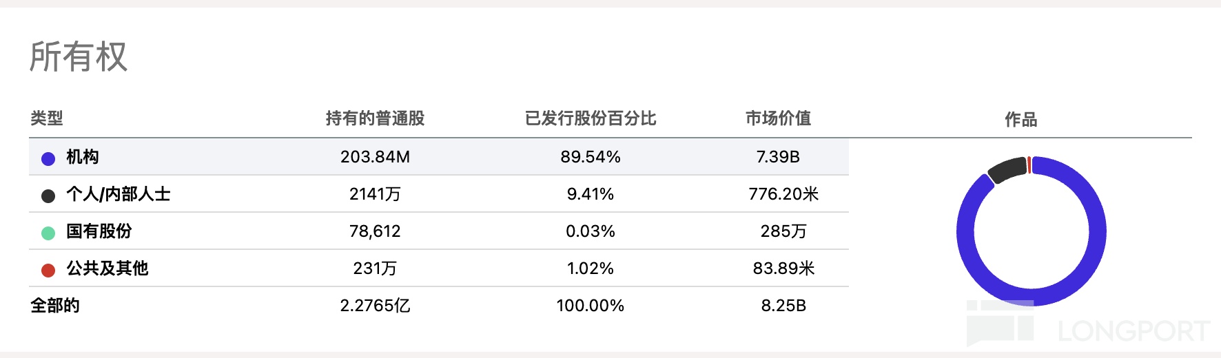The height and width of the screenshot is (358, 1221).
Task: Click the 市场价值 column header
Action: (778, 118)
